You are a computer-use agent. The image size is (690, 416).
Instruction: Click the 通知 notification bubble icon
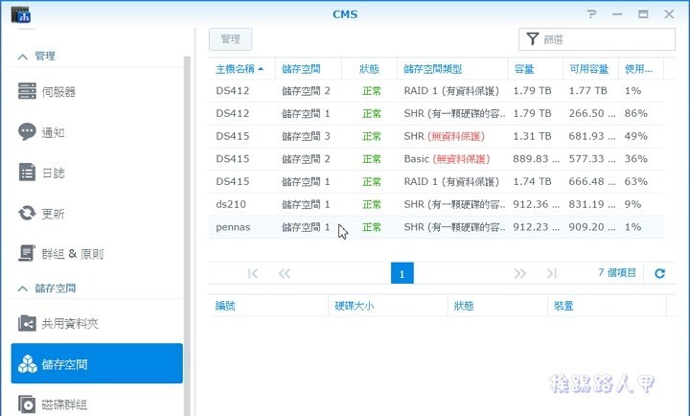point(27,132)
